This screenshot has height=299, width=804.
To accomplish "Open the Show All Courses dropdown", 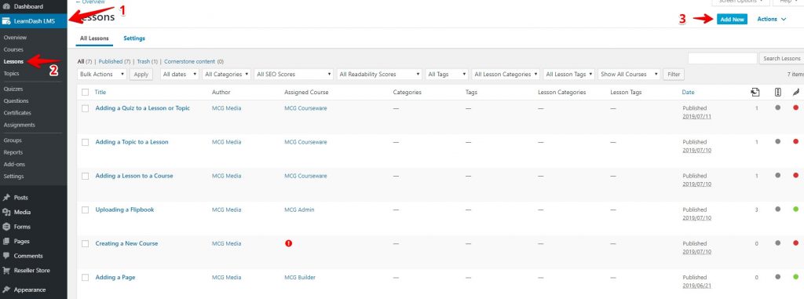I will click(x=629, y=75).
